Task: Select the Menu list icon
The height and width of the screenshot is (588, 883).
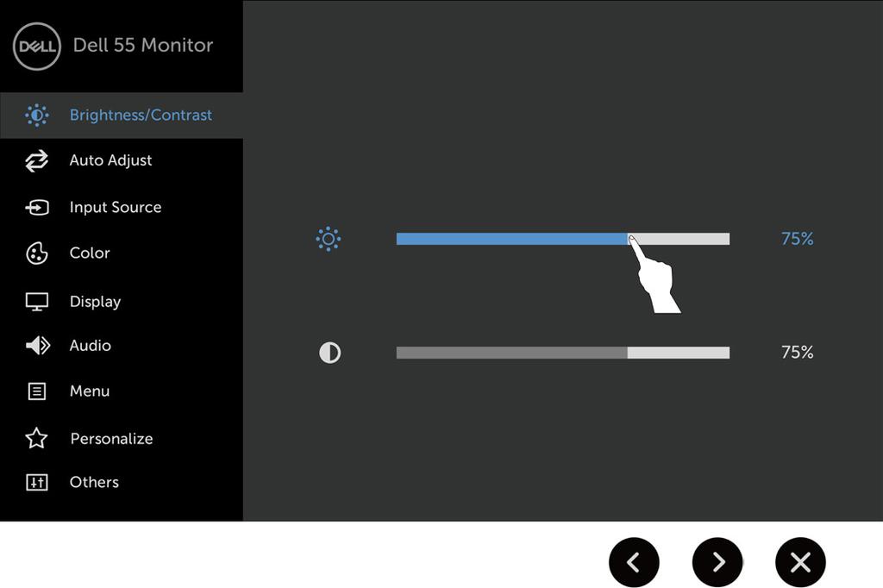Action: click(x=36, y=391)
